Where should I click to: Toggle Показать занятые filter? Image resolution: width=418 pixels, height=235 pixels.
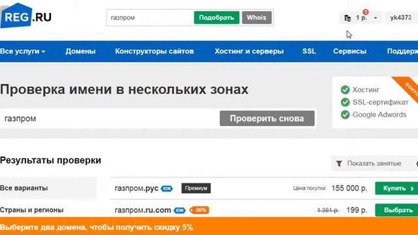pos(374,163)
